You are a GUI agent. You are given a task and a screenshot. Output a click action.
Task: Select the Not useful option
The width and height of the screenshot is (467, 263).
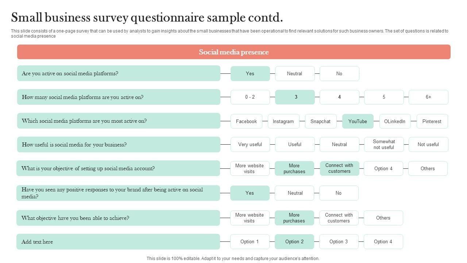(x=428, y=145)
